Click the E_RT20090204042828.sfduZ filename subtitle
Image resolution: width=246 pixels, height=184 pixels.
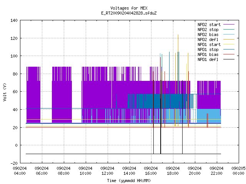point(129,13)
